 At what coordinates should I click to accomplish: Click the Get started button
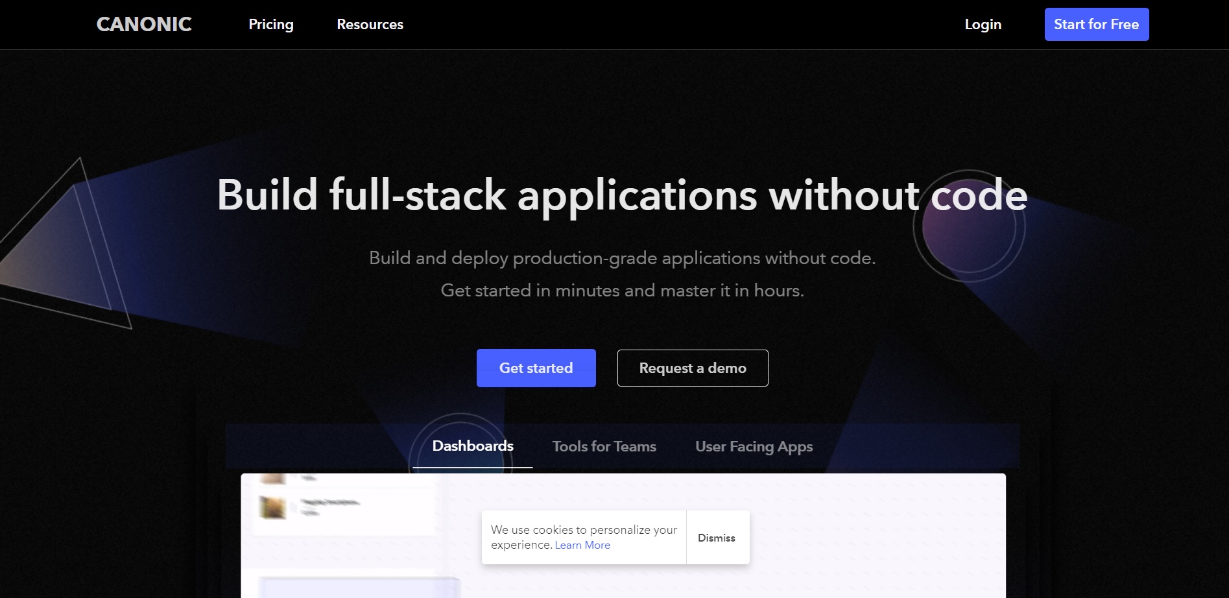tap(536, 368)
